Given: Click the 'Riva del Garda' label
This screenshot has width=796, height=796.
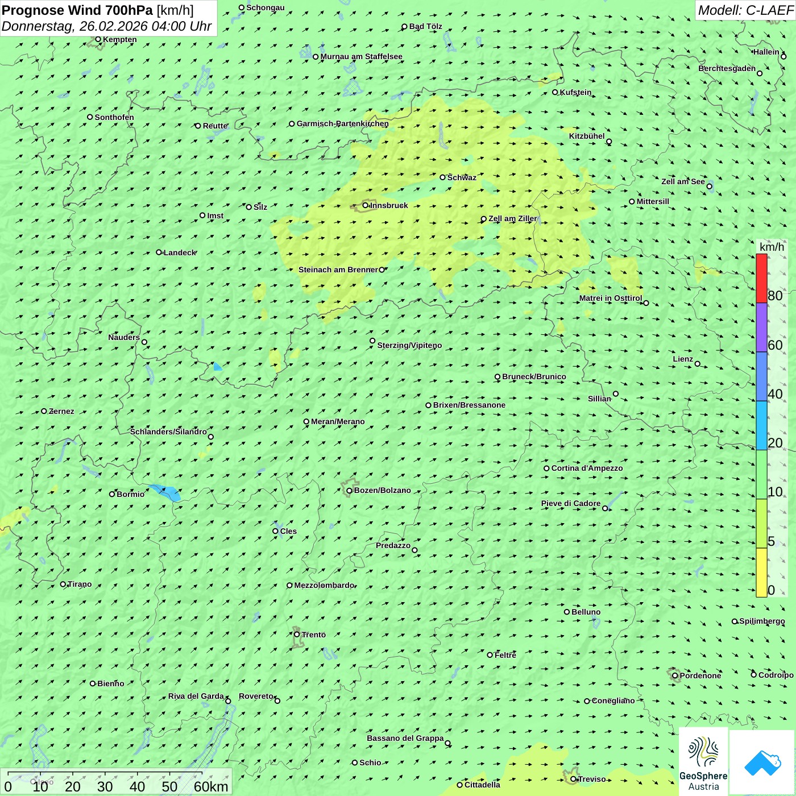Looking at the screenshot, I should click(x=196, y=696).
